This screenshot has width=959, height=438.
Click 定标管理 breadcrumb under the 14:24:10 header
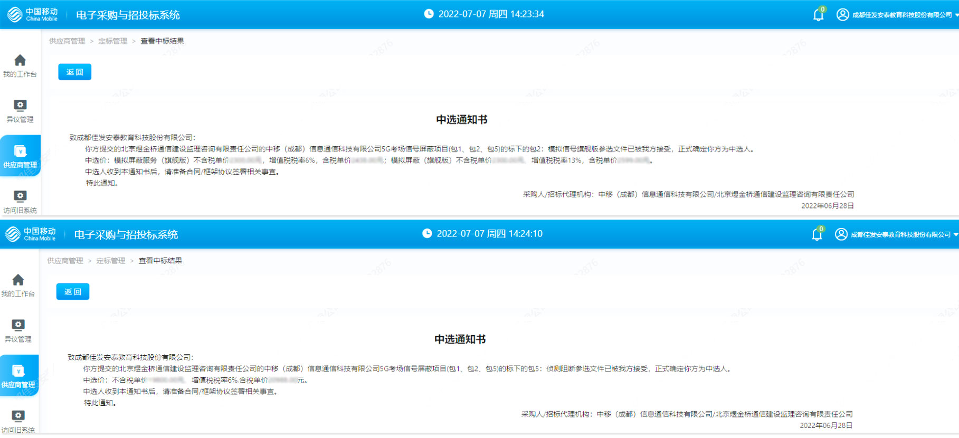pyautogui.click(x=111, y=261)
